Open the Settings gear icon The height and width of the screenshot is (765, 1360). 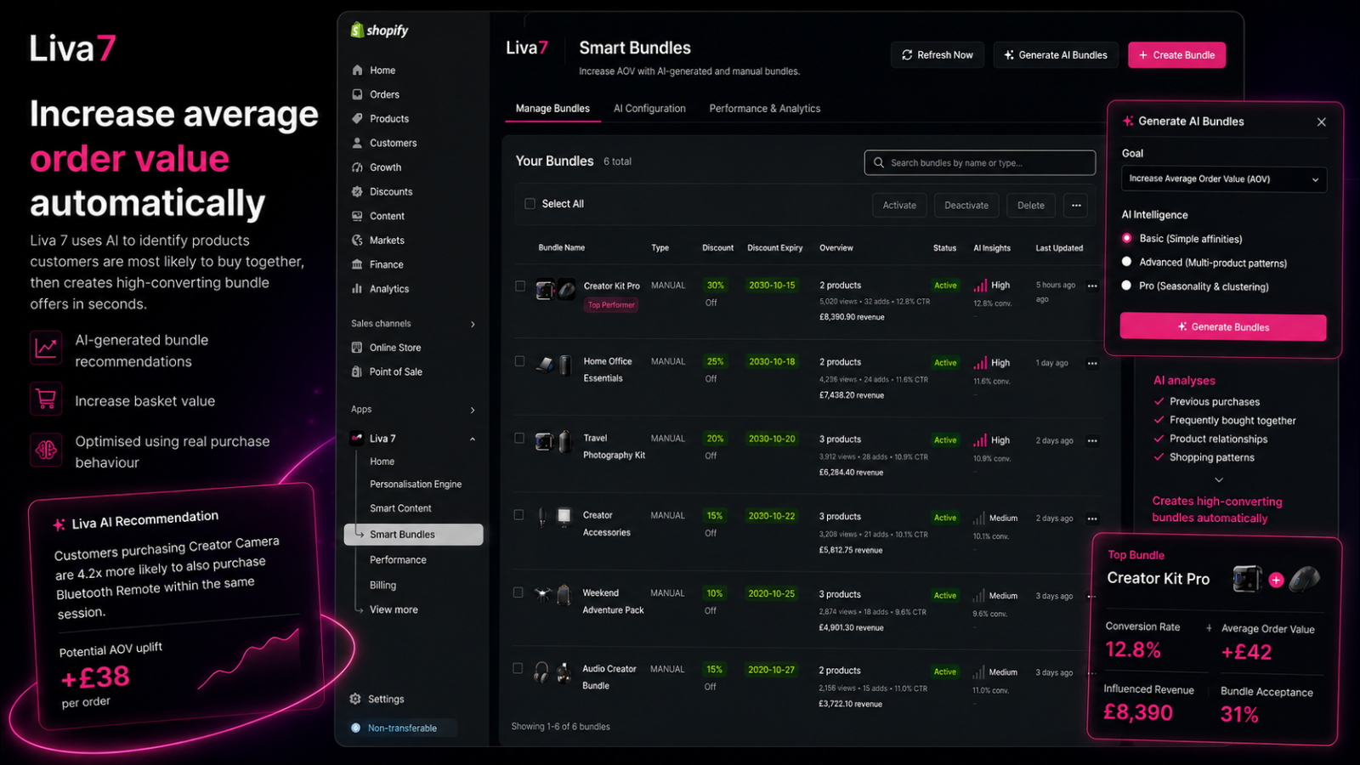[355, 699]
